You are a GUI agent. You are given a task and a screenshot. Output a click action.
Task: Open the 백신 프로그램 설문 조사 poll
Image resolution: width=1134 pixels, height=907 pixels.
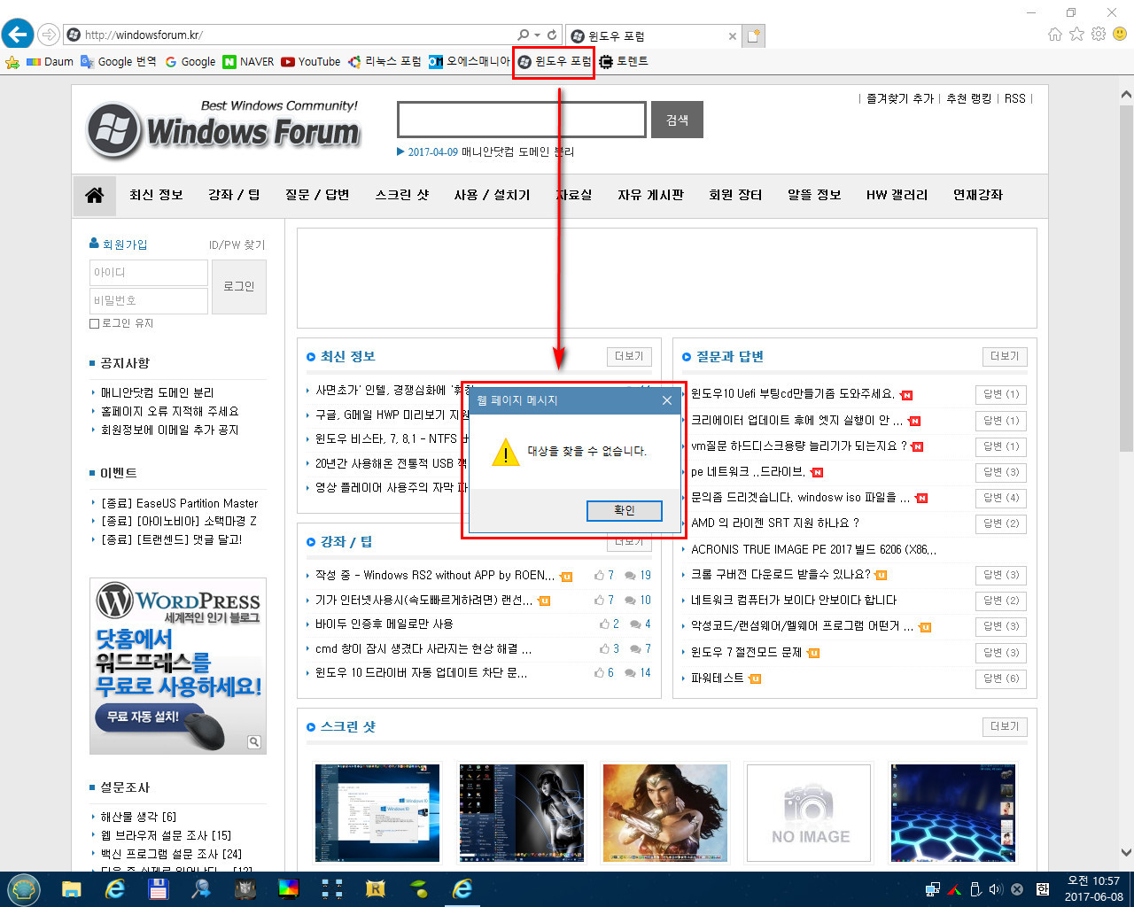click(170, 854)
